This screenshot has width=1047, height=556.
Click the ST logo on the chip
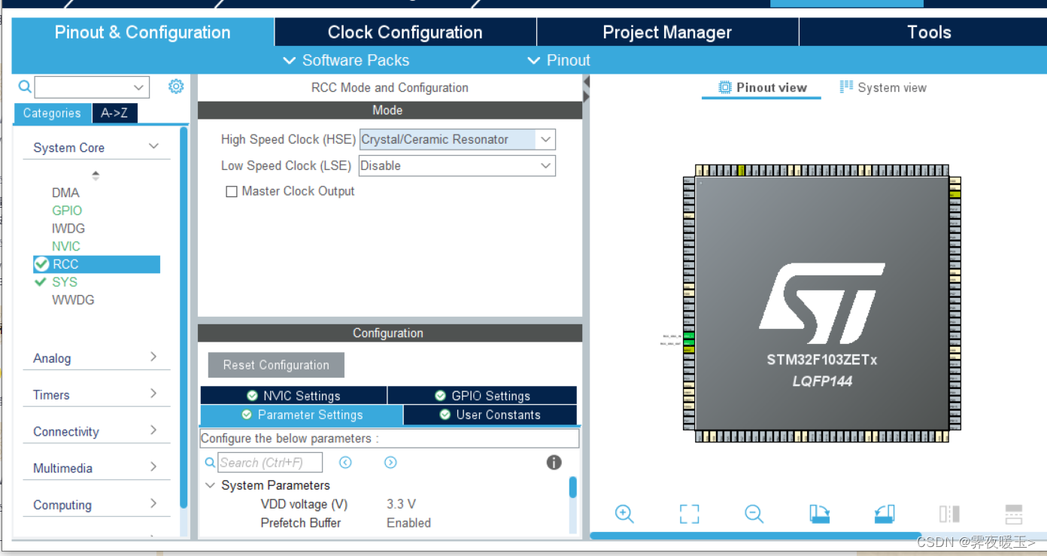point(822,303)
